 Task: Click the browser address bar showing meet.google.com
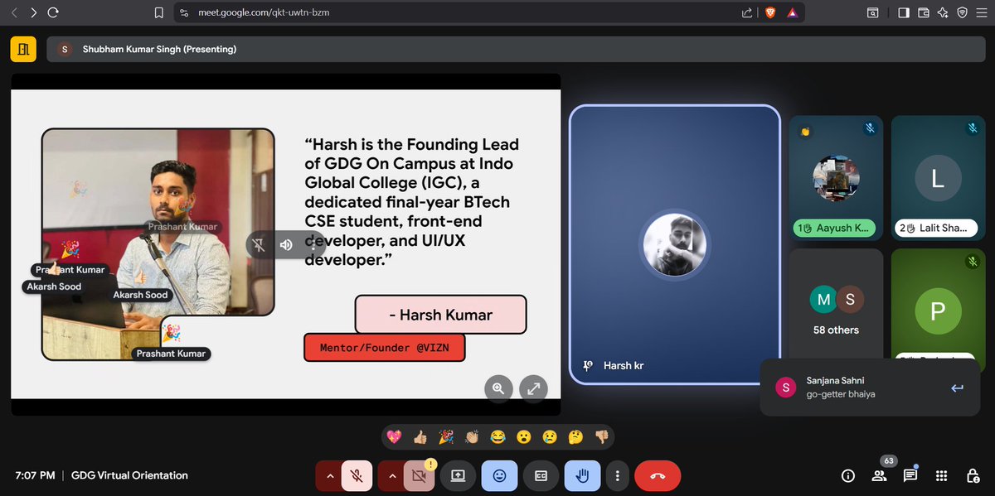click(x=265, y=12)
